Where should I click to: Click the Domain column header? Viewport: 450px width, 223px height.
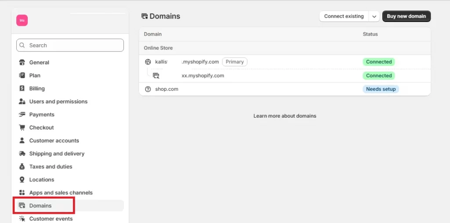coord(152,34)
